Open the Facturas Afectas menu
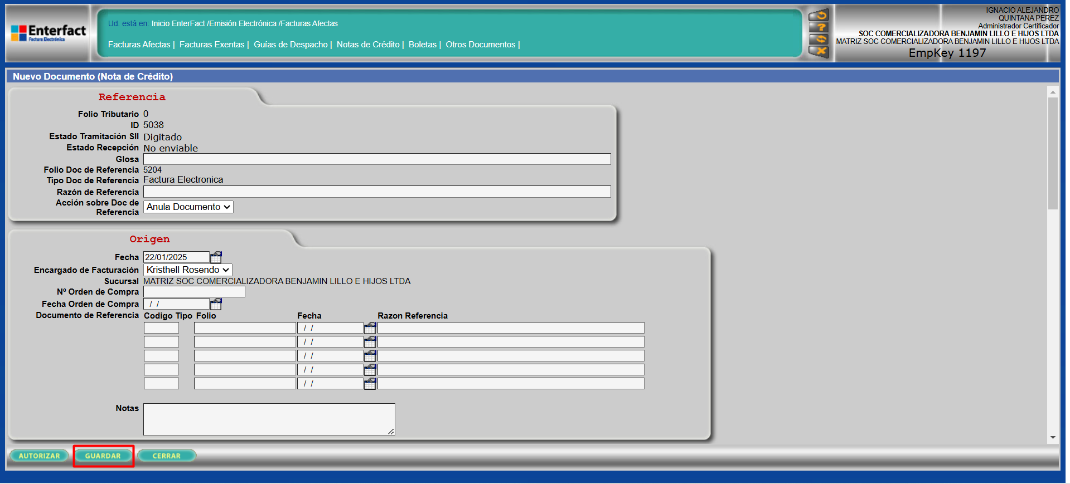Image resolution: width=1070 pixels, height=484 pixels. (139, 45)
